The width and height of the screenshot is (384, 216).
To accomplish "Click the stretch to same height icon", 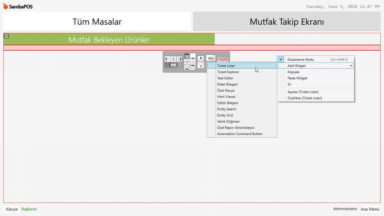I will tap(193, 62).
